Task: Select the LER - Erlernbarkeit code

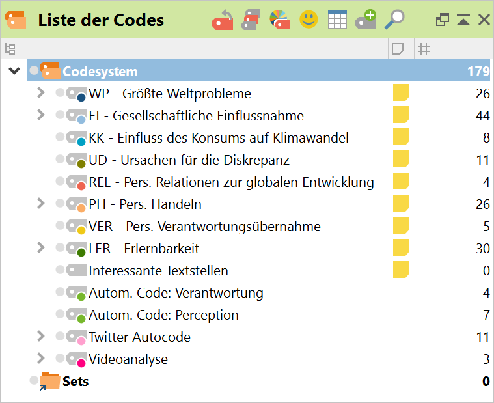Action: (x=144, y=249)
